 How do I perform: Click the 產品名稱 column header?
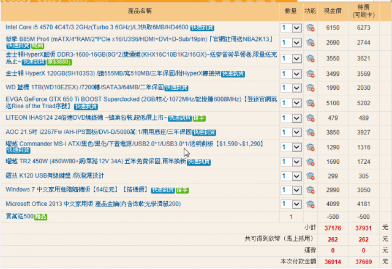[x=140, y=11]
